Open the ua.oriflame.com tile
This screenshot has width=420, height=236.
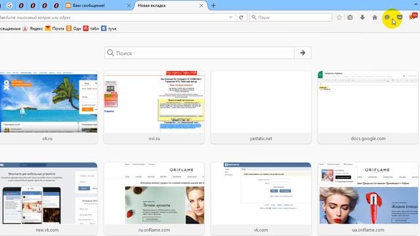coord(368,199)
